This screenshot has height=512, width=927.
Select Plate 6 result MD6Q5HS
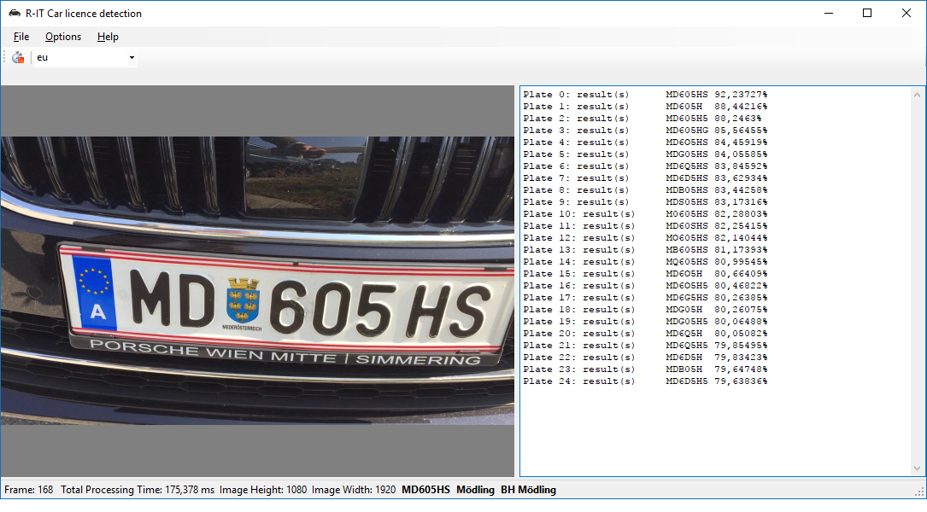click(645, 166)
